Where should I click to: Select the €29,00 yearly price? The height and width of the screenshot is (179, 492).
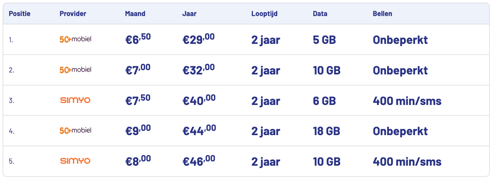[199, 39]
